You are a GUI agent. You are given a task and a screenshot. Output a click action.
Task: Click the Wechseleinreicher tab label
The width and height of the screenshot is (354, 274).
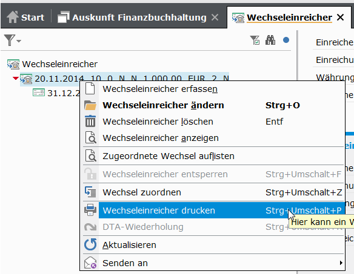[x=289, y=18]
